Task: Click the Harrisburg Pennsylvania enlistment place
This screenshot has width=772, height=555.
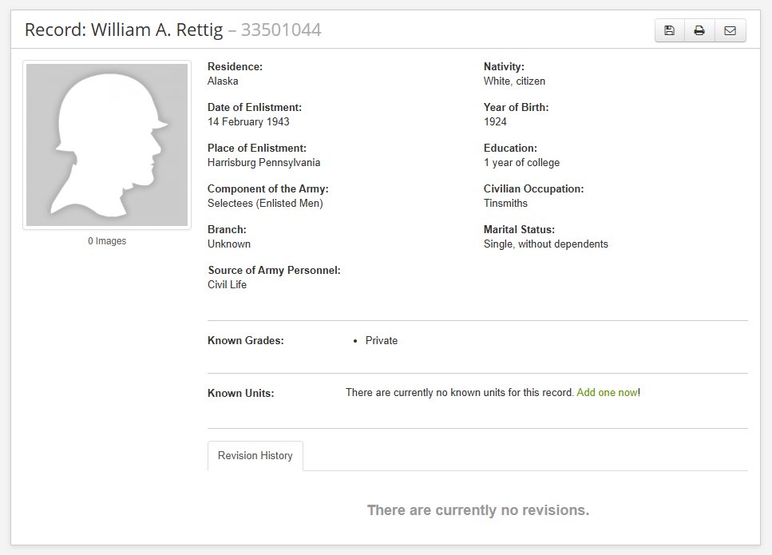Action: point(263,163)
